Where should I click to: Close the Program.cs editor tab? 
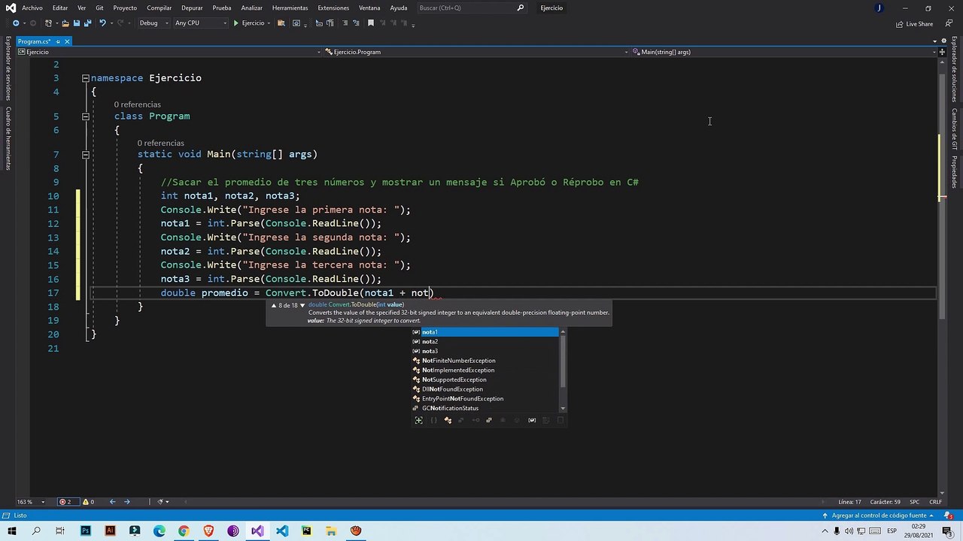(x=67, y=41)
